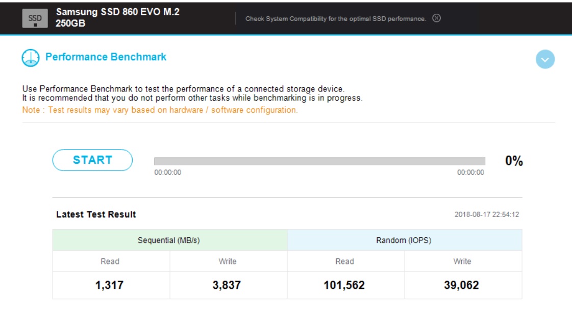Select the Samsung SSD 860 EVO drive name
Viewport: 572px width, 315px height.
(117, 17)
